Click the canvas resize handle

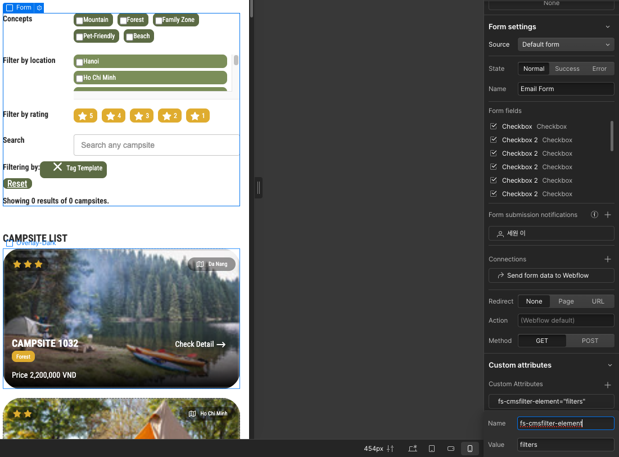tap(259, 188)
